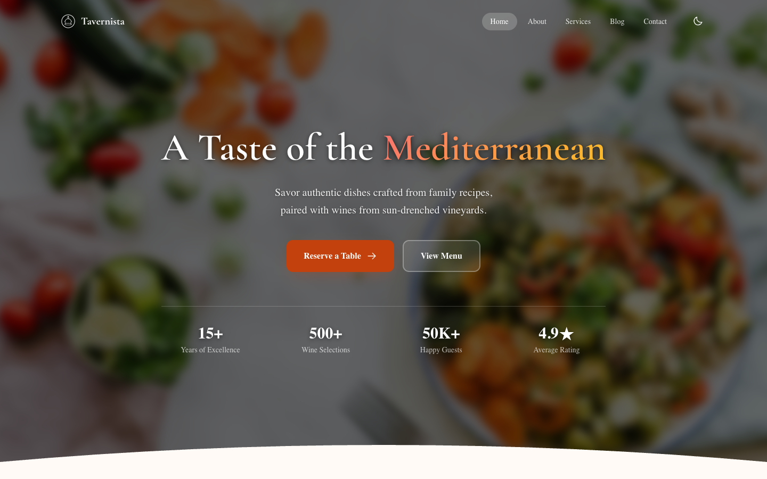The width and height of the screenshot is (767, 479).
Task: Select the 15+ Years of Excellence stat
Action: coord(210,340)
